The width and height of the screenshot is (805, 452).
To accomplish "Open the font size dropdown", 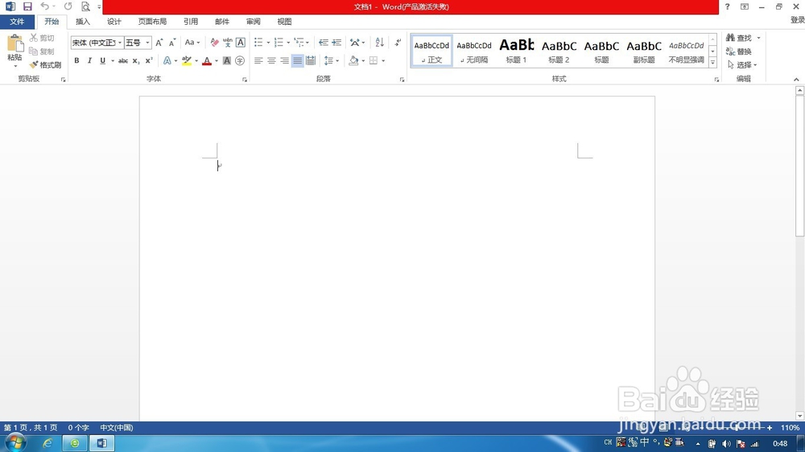I will [x=148, y=43].
